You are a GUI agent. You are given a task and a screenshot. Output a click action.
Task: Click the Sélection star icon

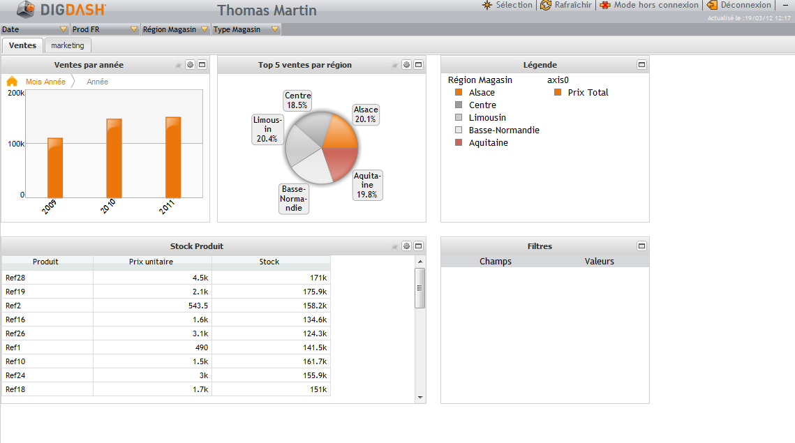coord(487,5)
